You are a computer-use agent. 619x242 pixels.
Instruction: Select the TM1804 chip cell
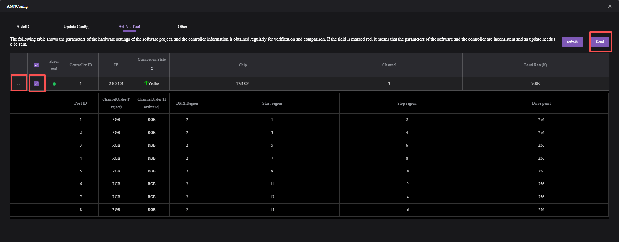pyautogui.click(x=243, y=84)
